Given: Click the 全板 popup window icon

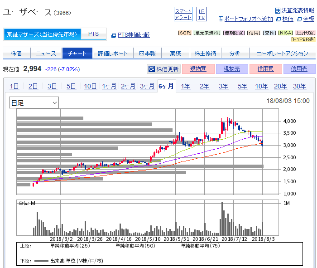Looking at the screenshot, I should tap(299, 19).
